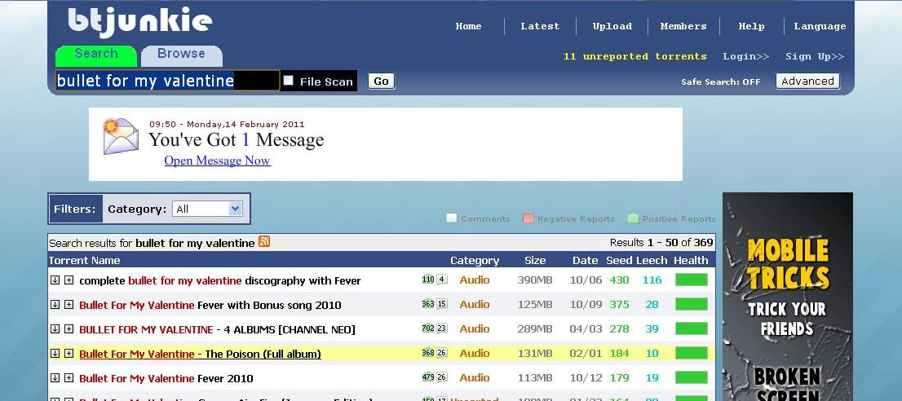This screenshot has height=401, width=902.
Task: Click the btjunkie logo
Action: coord(139,22)
